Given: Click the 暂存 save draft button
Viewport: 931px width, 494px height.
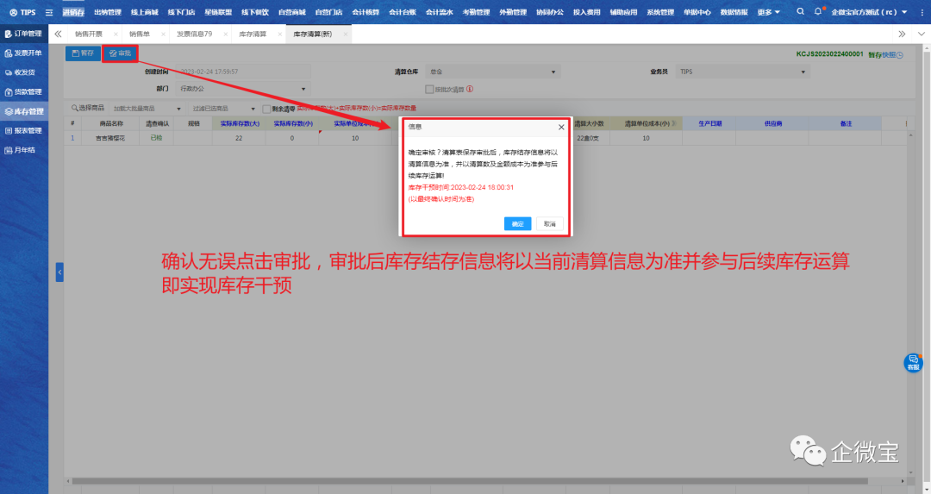Looking at the screenshot, I should pos(83,53).
